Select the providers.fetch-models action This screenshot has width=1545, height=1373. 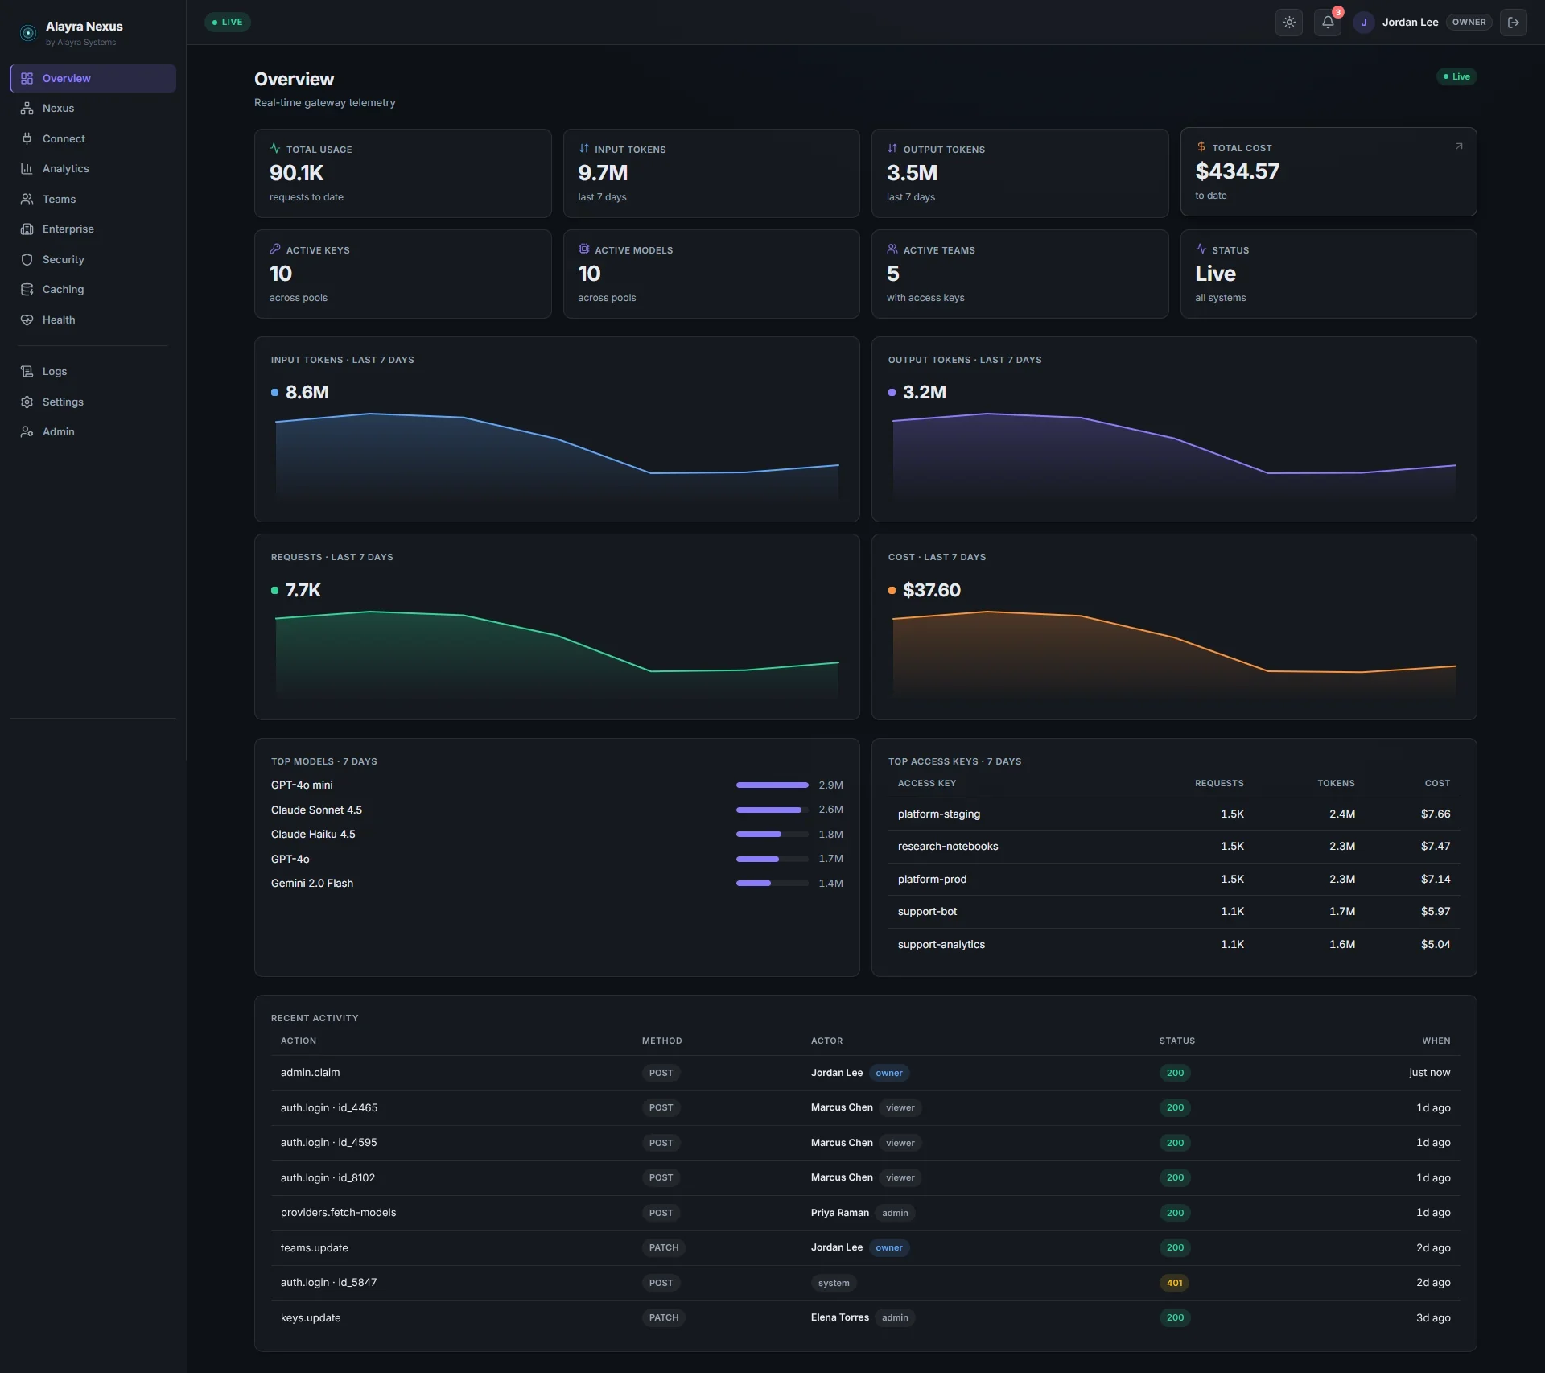click(338, 1212)
